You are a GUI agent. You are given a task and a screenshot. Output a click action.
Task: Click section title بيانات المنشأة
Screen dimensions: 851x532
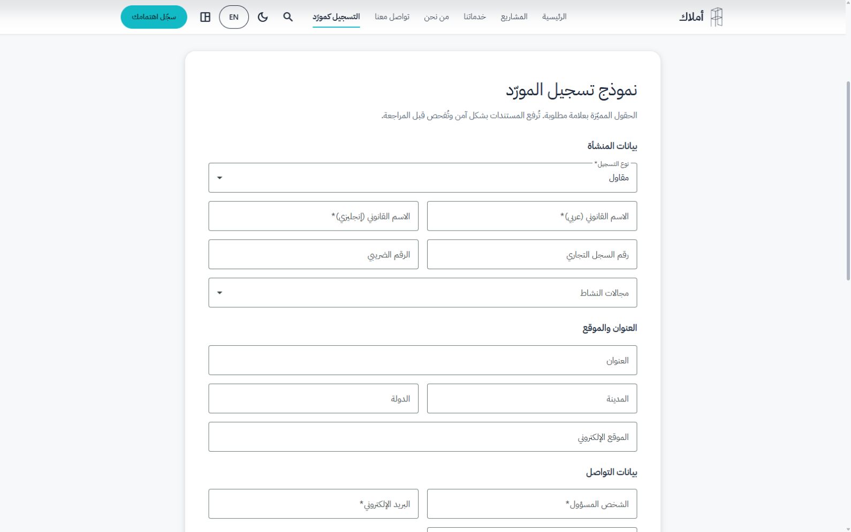click(x=612, y=146)
